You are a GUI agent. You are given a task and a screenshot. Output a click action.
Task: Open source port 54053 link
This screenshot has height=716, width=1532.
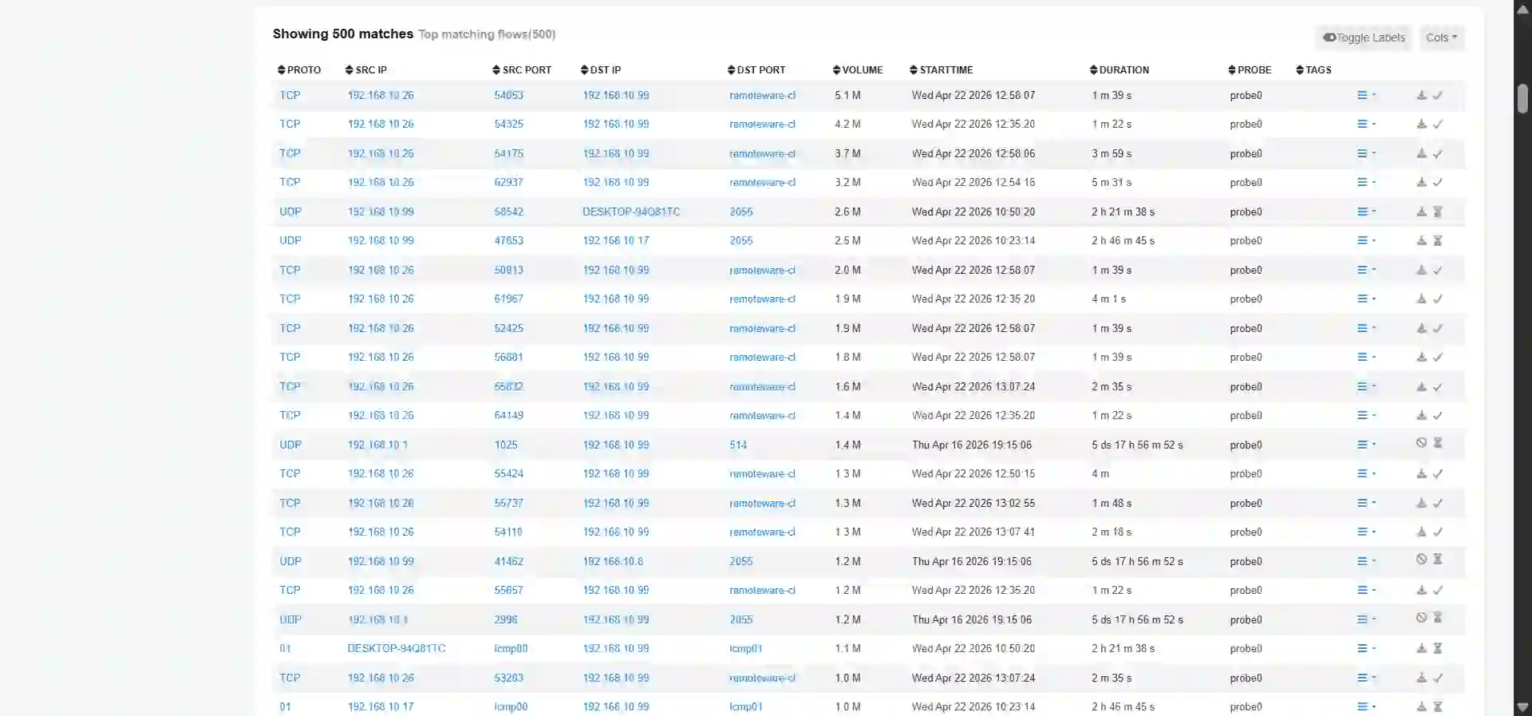(x=508, y=95)
